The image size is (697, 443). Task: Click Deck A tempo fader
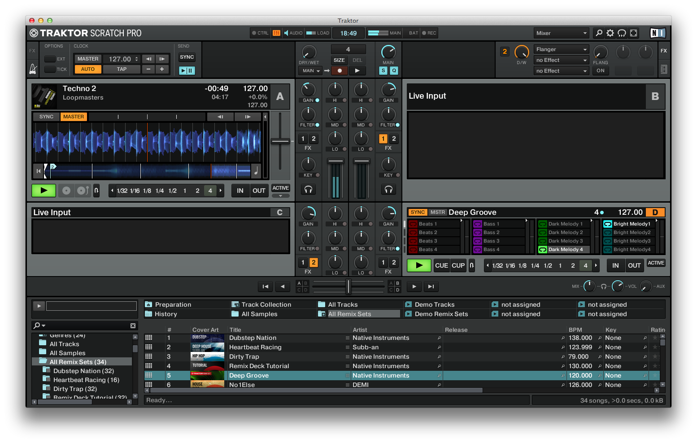[280, 141]
